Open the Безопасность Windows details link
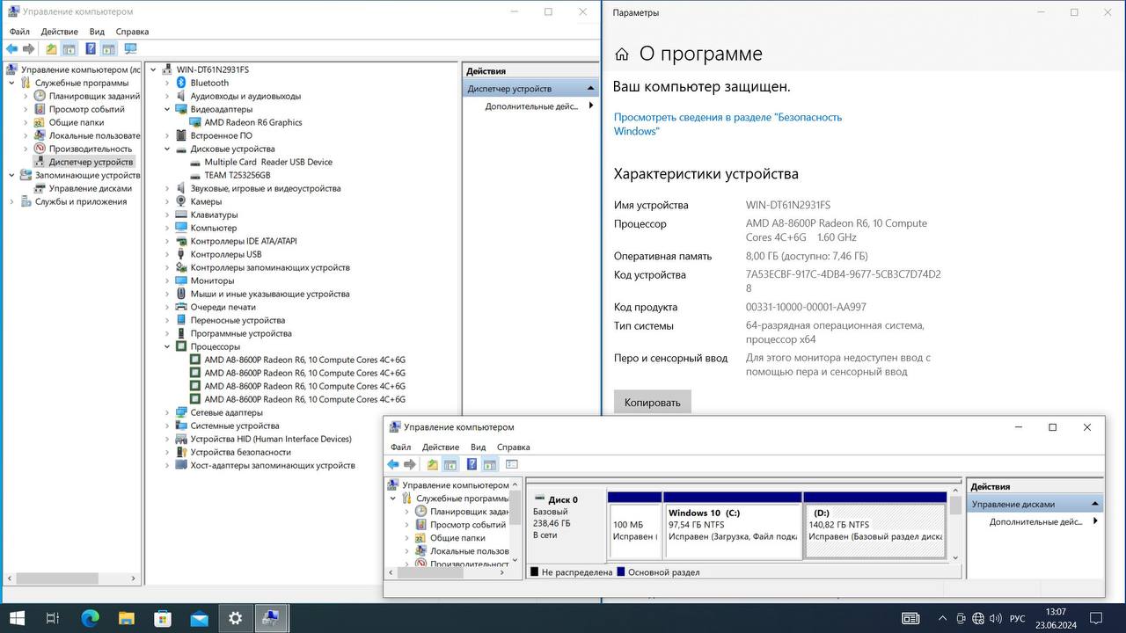The height and width of the screenshot is (633, 1126). tap(728, 124)
